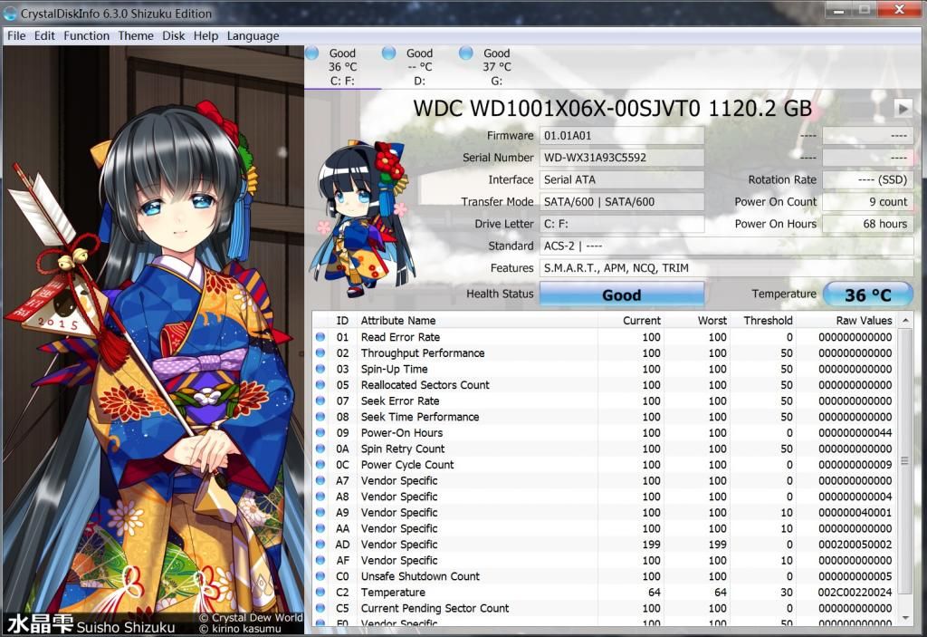
Task: Click the status icon of Throughput Performance
Action: click(x=320, y=352)
